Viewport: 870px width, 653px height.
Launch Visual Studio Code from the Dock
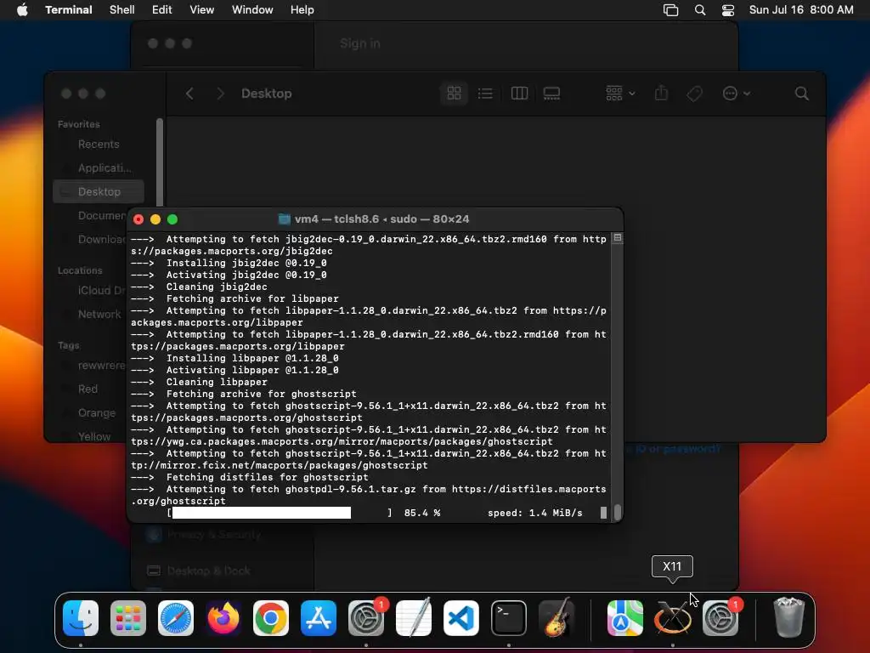pos(461,618)
